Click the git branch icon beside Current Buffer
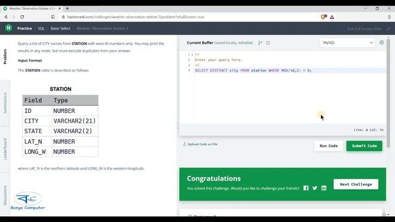 260,43
